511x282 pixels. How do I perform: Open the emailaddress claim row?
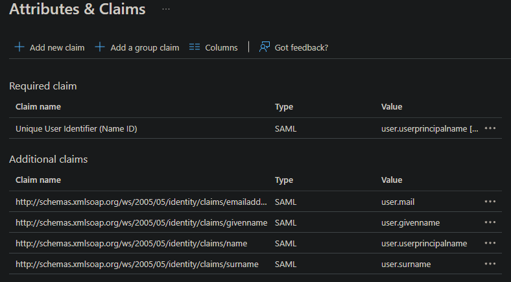click(141, 202)
